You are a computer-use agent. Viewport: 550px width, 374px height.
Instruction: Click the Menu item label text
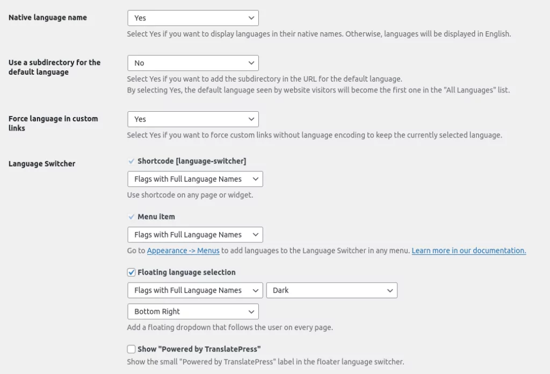click(156, 217)
